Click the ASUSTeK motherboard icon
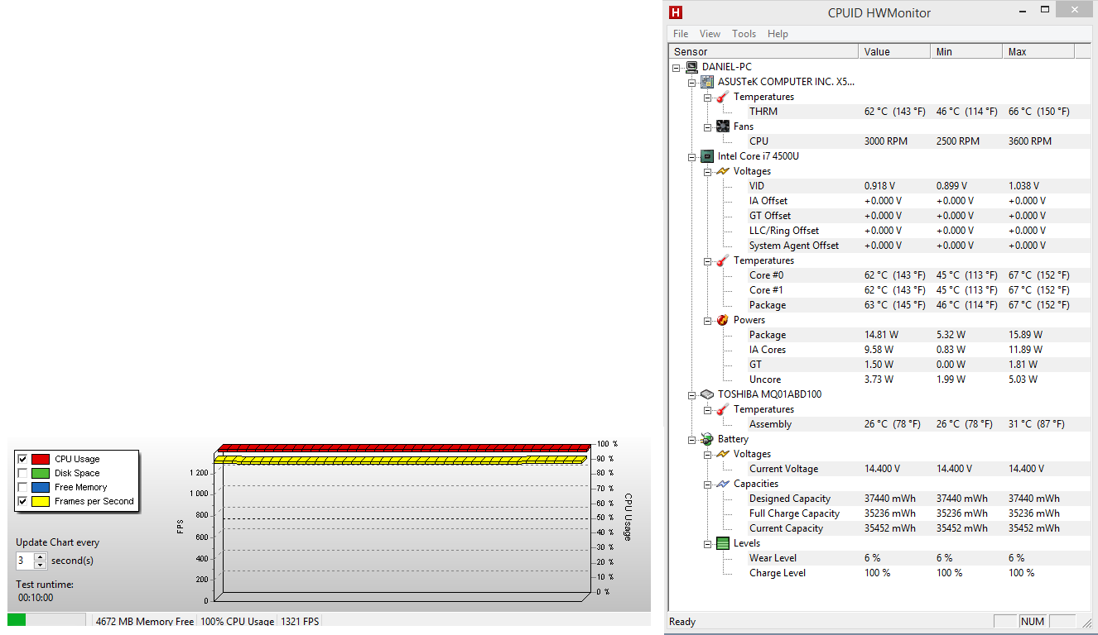Viewport: 1098px width, 635px height. pyautogui.click(x=707, y=82)
